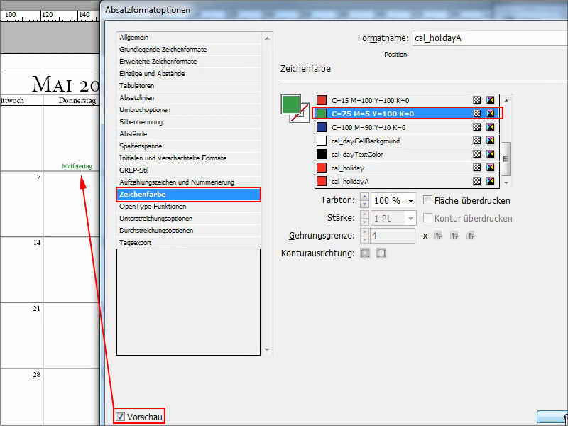This screenshot has height=426, width=568.
Task: Open Grundlegende Zeichenformate category
Action: pos(188,49)
